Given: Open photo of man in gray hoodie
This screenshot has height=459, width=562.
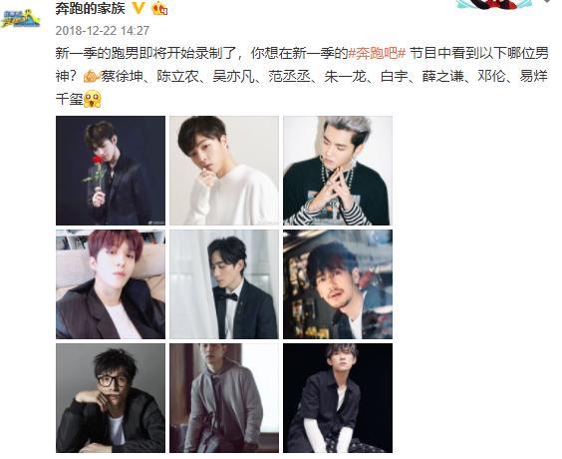Looking at the screenshot, I should [x=224, y=398].
